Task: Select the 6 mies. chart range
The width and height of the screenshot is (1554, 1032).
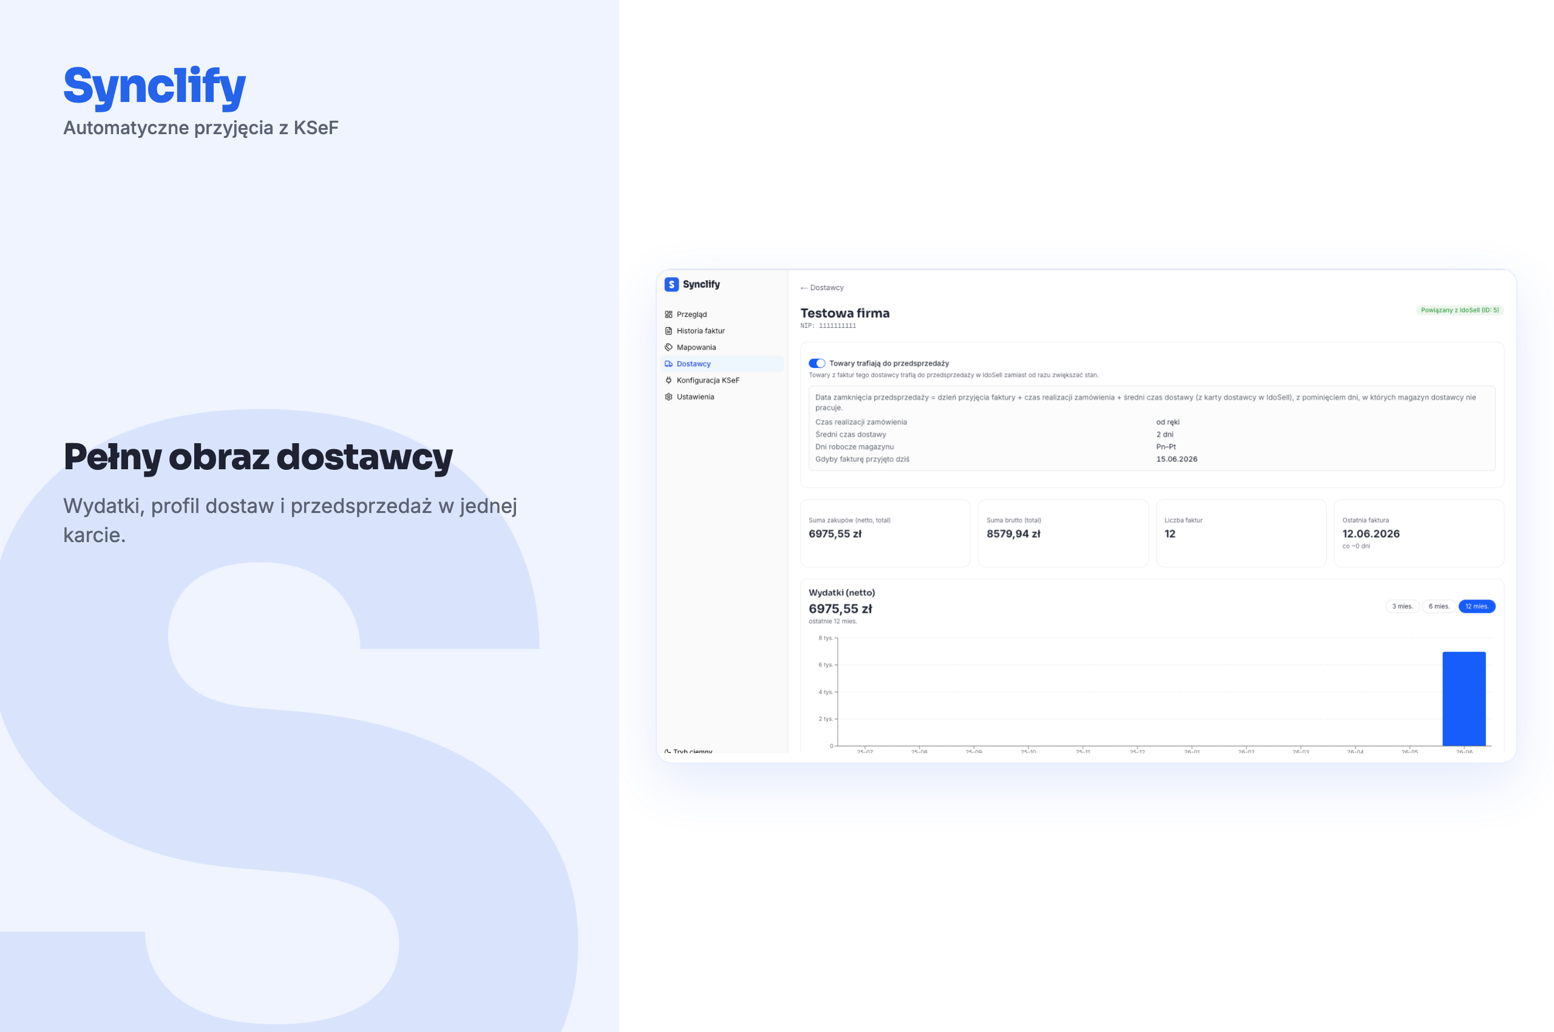Action: click(x=1439, y=606)
